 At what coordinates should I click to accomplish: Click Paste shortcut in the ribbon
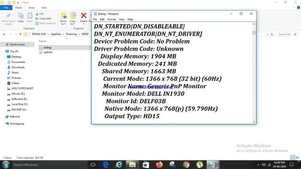click(x=46, y=23)
